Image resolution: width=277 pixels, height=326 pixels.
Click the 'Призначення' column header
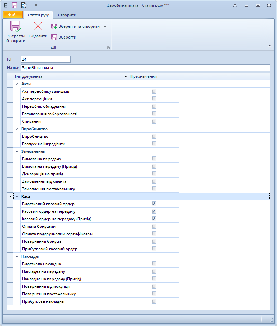pyautogui.click(x=153, y=76)
